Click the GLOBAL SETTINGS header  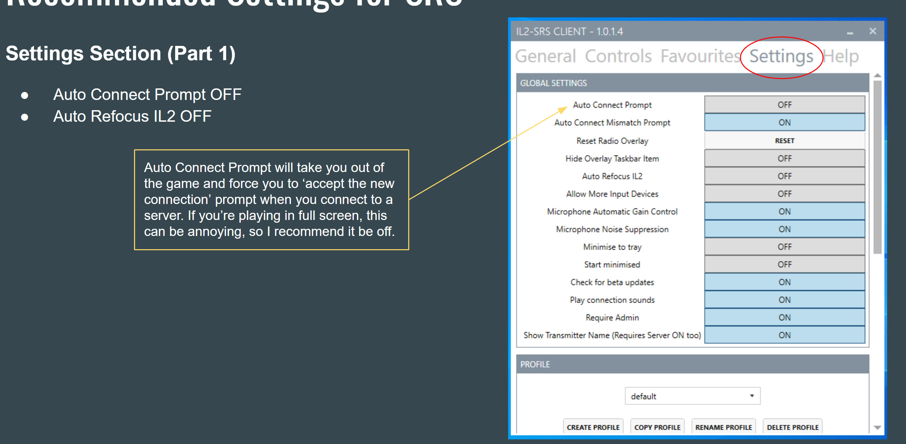(692, 83)
